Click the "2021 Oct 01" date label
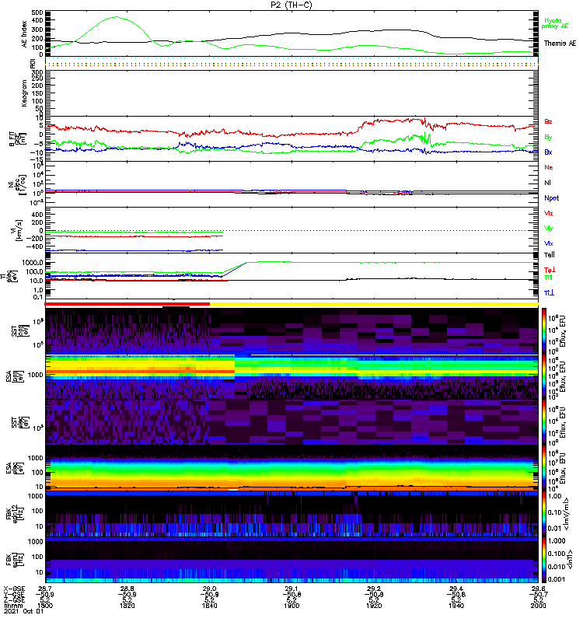This screenshot has height=622, width=583. coord(23,612)
